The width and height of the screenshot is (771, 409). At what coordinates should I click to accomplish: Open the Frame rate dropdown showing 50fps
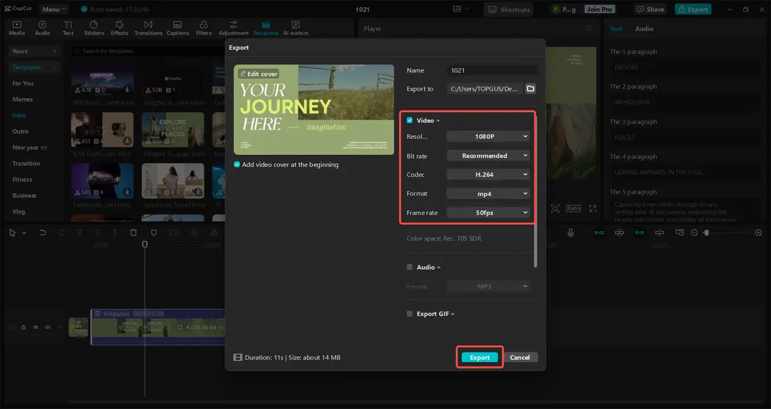[x=488, y=212]
